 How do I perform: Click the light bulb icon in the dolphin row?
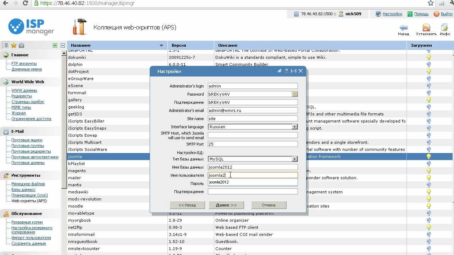429,64
